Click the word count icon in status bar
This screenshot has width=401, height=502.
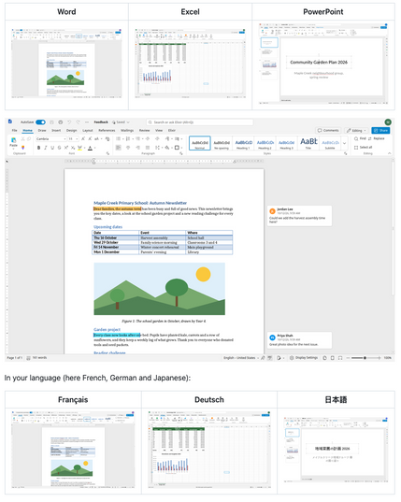[x=28, y=358]
